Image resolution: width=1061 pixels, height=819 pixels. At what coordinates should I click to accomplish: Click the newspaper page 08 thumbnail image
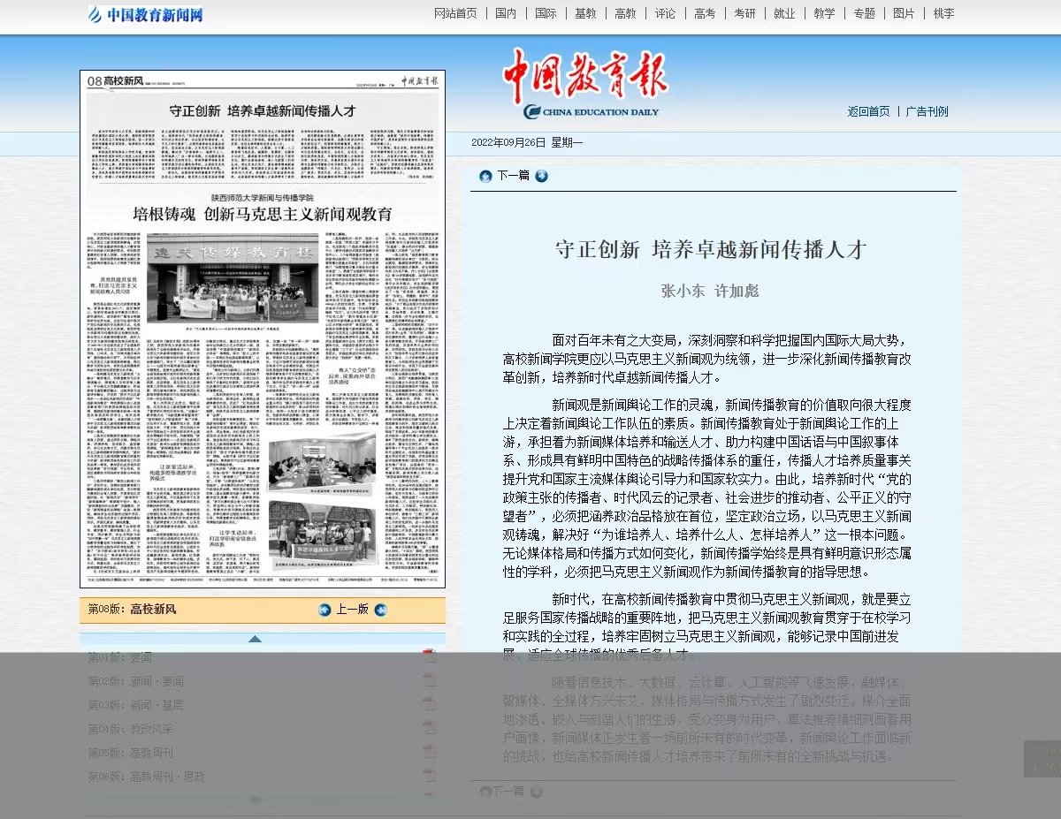pos(263,329)
